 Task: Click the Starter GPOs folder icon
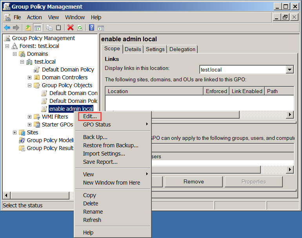tap(37, 124)
